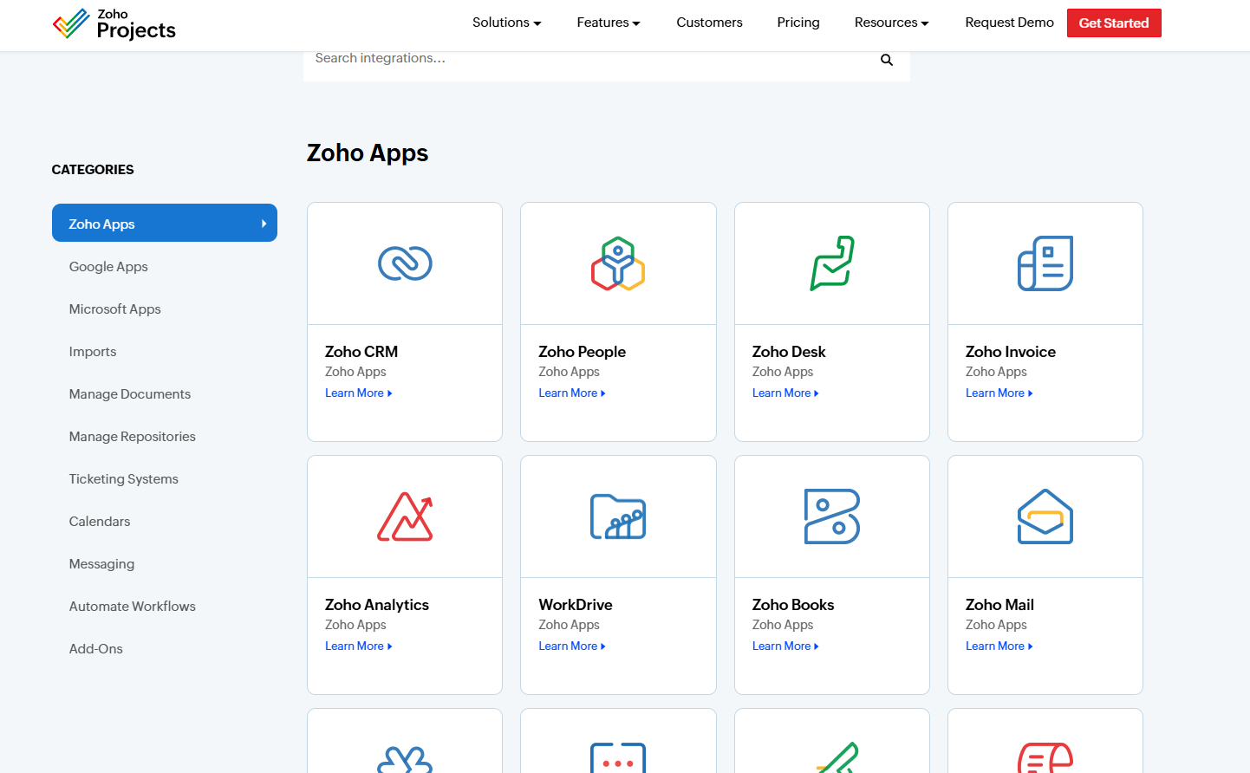Open the Zoho CRM chain-link icon
Screen dimensions: 1250x773
click(x=405, y=263)
